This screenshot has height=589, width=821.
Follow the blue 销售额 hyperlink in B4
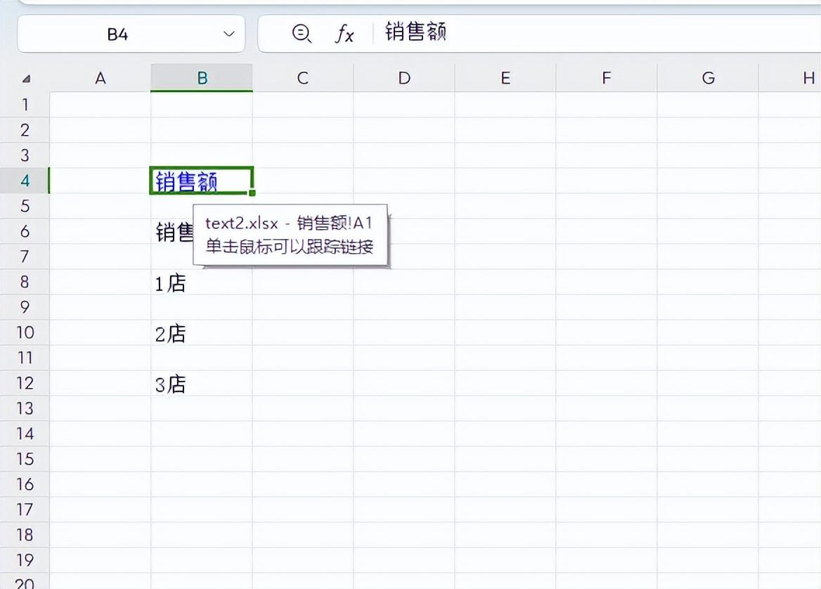pos(186,182)
